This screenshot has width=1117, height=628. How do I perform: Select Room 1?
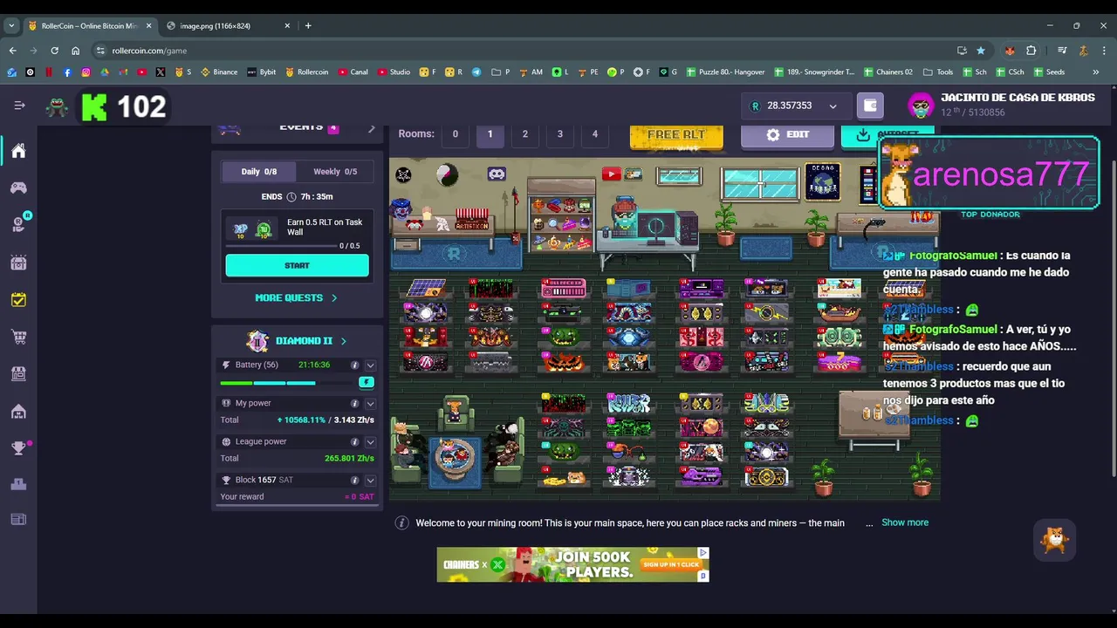click(490, 133)
